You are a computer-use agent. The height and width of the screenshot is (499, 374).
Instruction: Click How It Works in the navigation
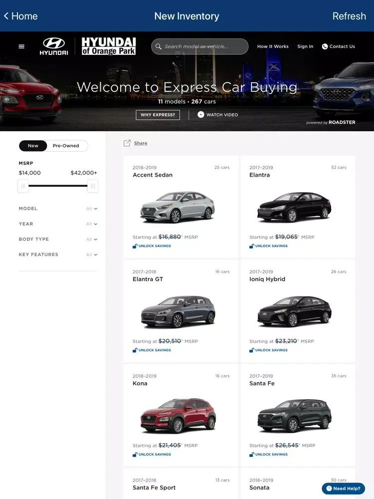(273, 46)
